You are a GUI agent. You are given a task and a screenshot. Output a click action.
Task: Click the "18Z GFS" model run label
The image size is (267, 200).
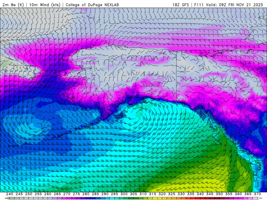[x=181, y=5]
